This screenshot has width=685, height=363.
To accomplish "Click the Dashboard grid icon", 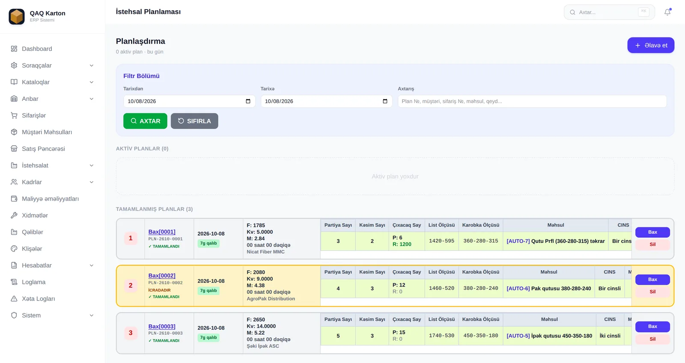I will tap(14, 49).
